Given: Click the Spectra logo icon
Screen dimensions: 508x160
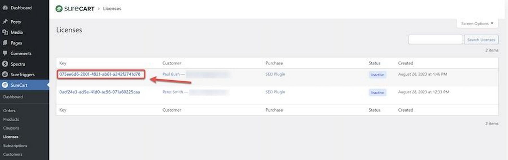Looking at the screenshot, I should [5, 64].
